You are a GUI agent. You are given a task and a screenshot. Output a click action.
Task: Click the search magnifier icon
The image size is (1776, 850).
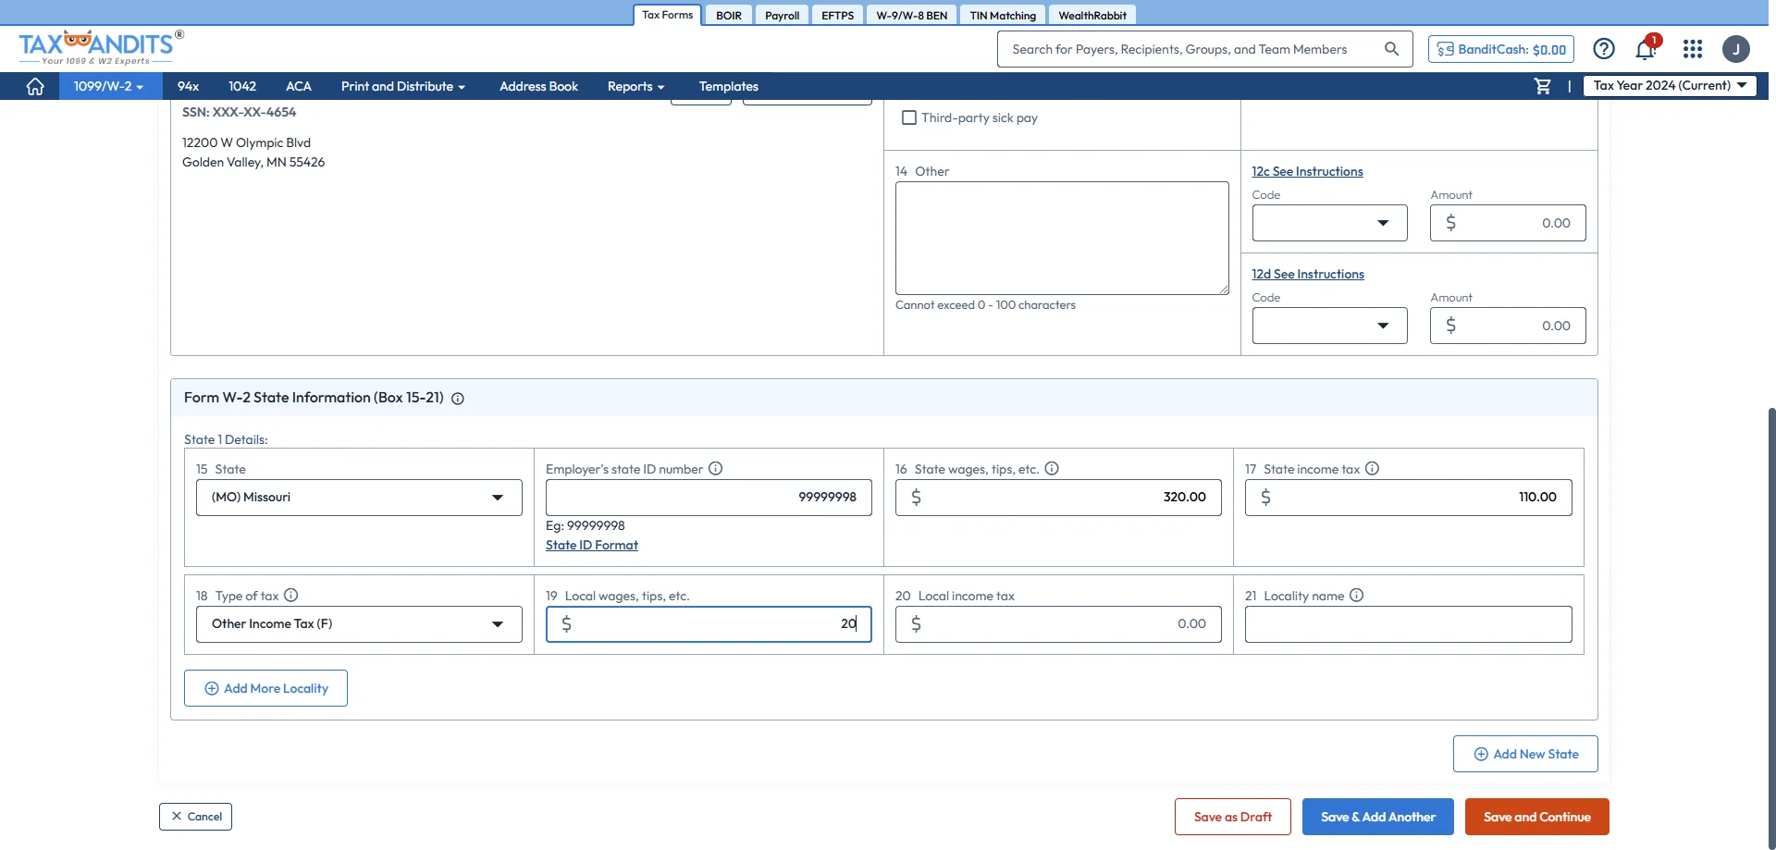[x=1391, y=49]
